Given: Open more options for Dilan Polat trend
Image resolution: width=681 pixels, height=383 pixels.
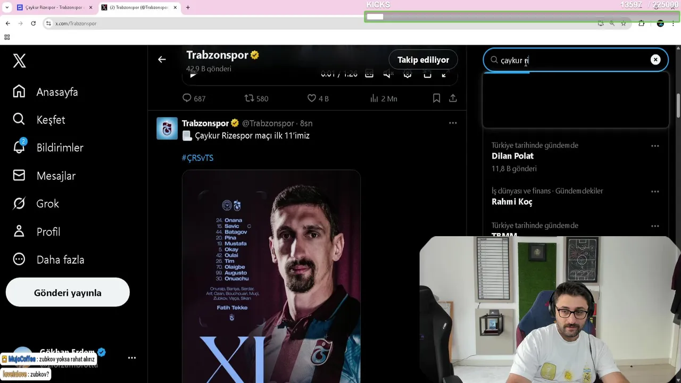Looking at the screenshot, I should tap(655, 146).
